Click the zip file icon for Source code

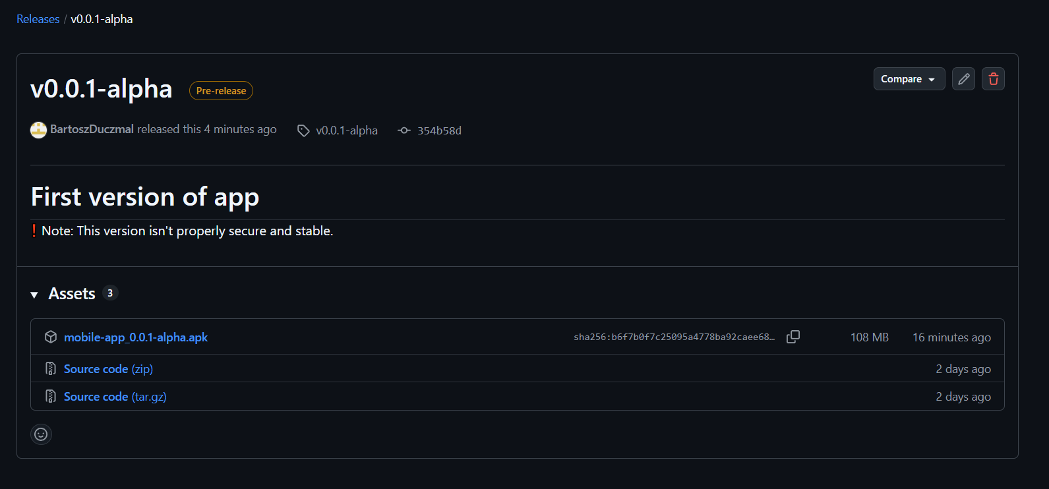pos(51,368)
